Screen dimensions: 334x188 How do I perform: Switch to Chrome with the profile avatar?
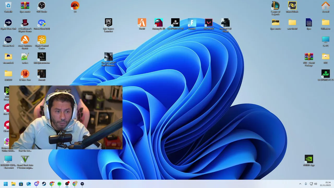75,184
